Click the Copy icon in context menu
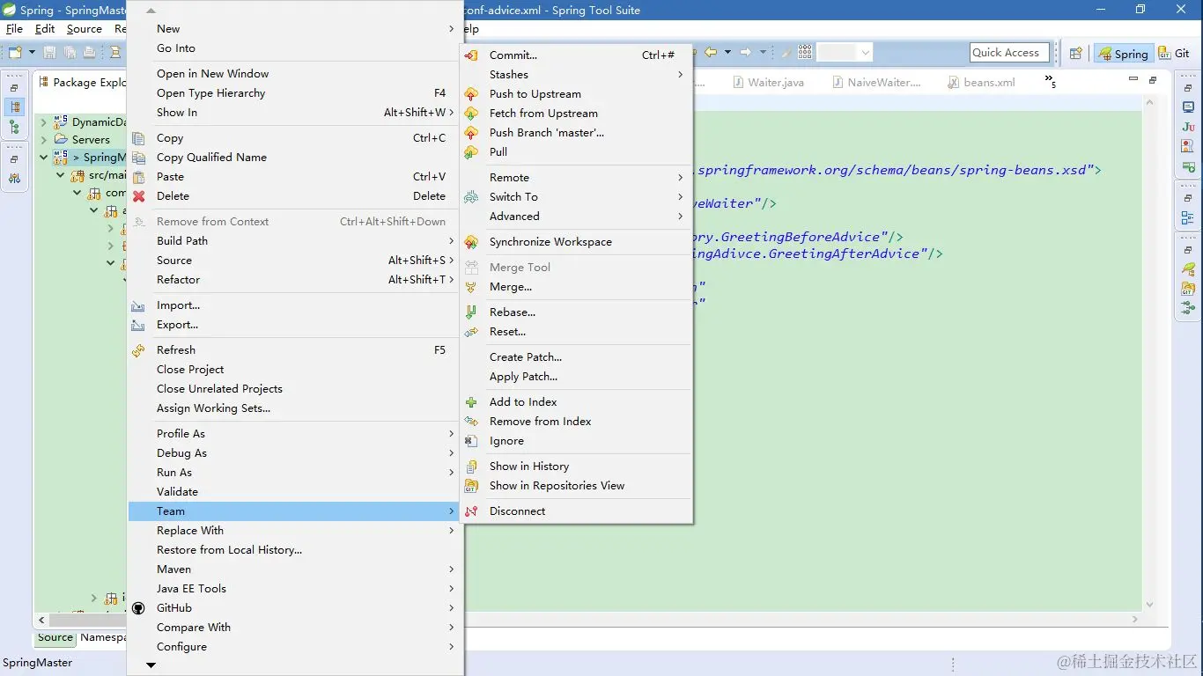The image size is (1203, 676). pos(138,138)
